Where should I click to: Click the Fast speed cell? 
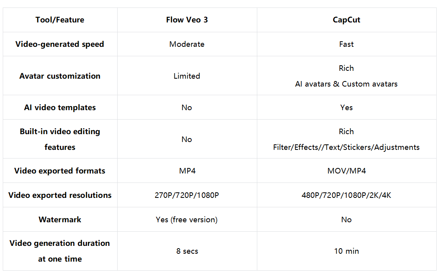347,44
